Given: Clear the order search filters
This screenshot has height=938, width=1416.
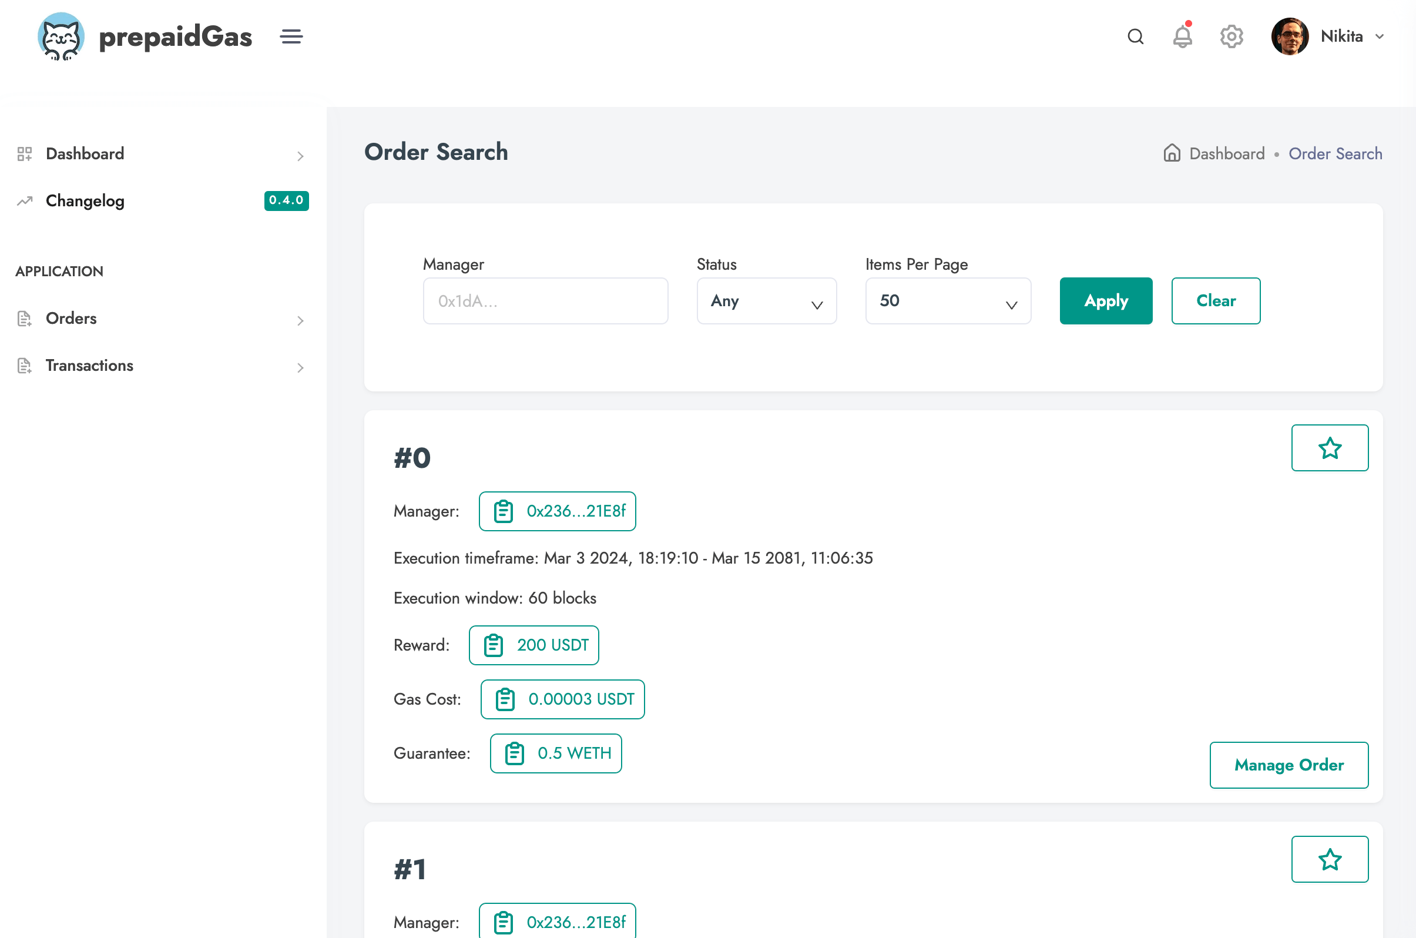Looking at the screenshot, I should pos(1216,301).
